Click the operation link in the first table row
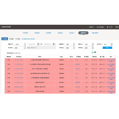Image resolution: width=119 pixels, height=119 pixels. pyautogui.click(x=111, y=61)
